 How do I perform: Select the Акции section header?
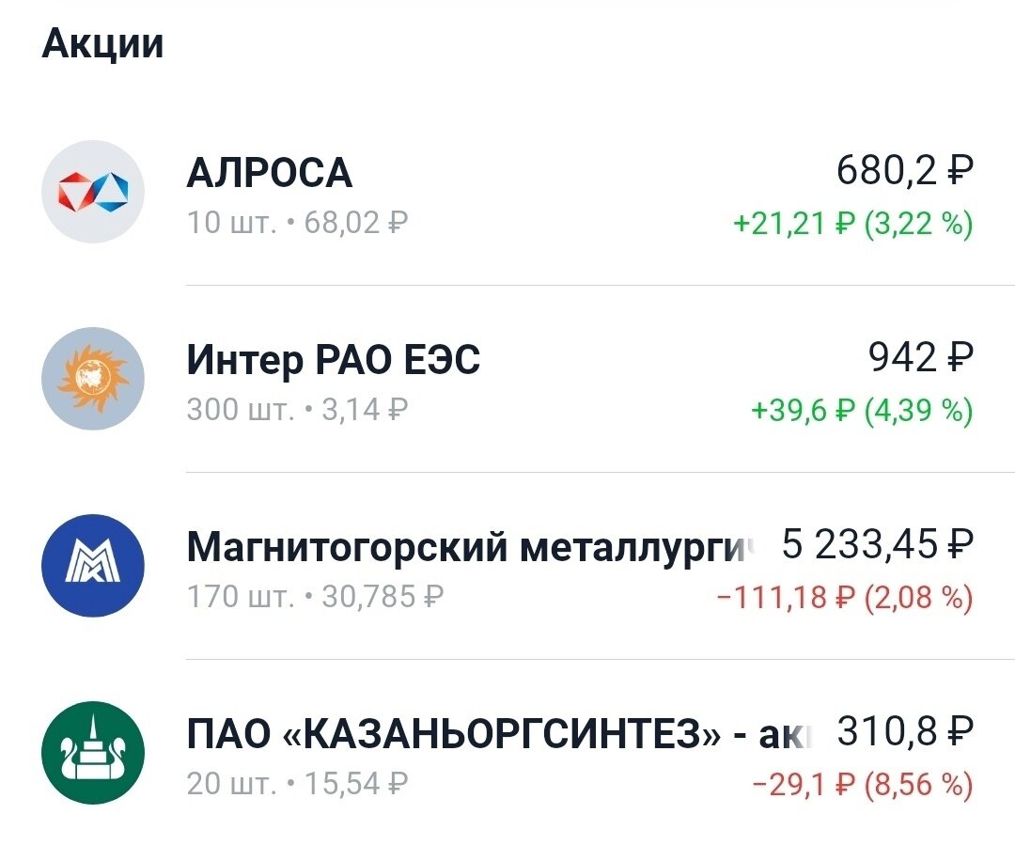point(102,44)
